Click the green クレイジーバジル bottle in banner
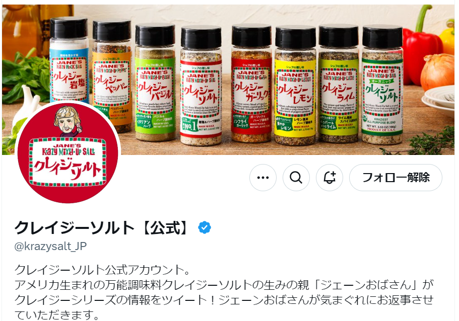Screen dimensions: 459x321 coord(155,82)
